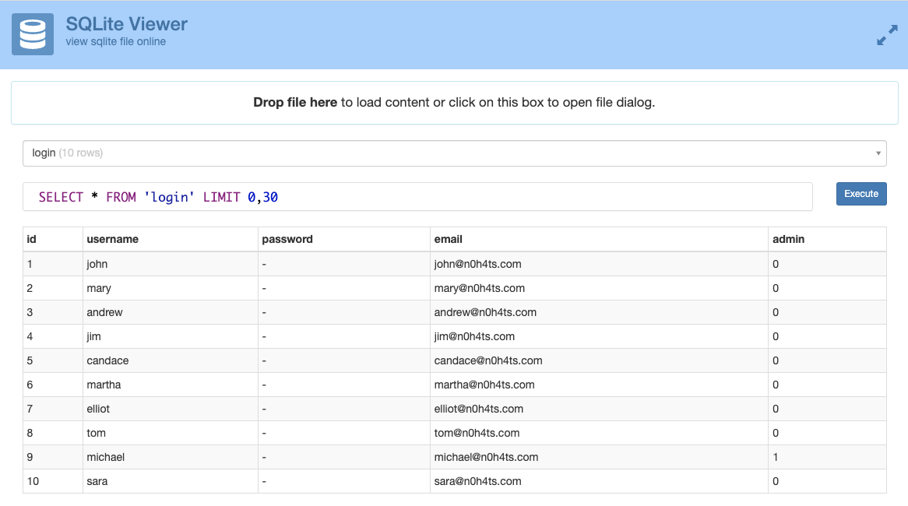Click the SQLite Viewer database logo icon
908x506 pixels.
[33, 34]
